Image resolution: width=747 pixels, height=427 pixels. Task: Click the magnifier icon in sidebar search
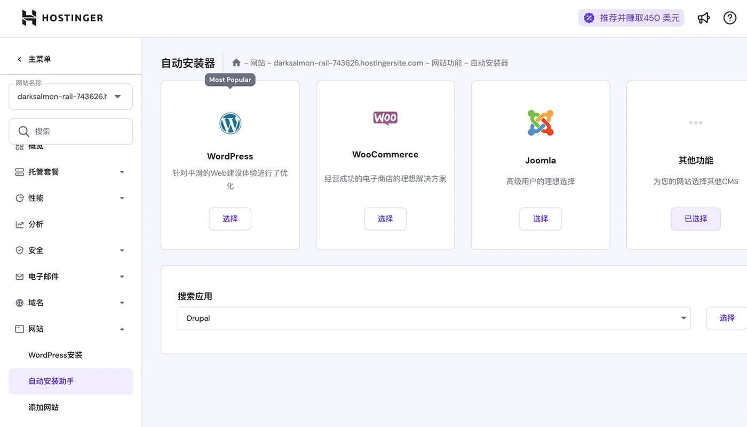pos(23,131)
